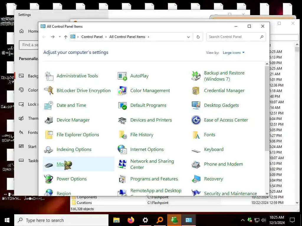Show hidden system tray icons
The image size is (302, 226).
[x=243, y=220]
